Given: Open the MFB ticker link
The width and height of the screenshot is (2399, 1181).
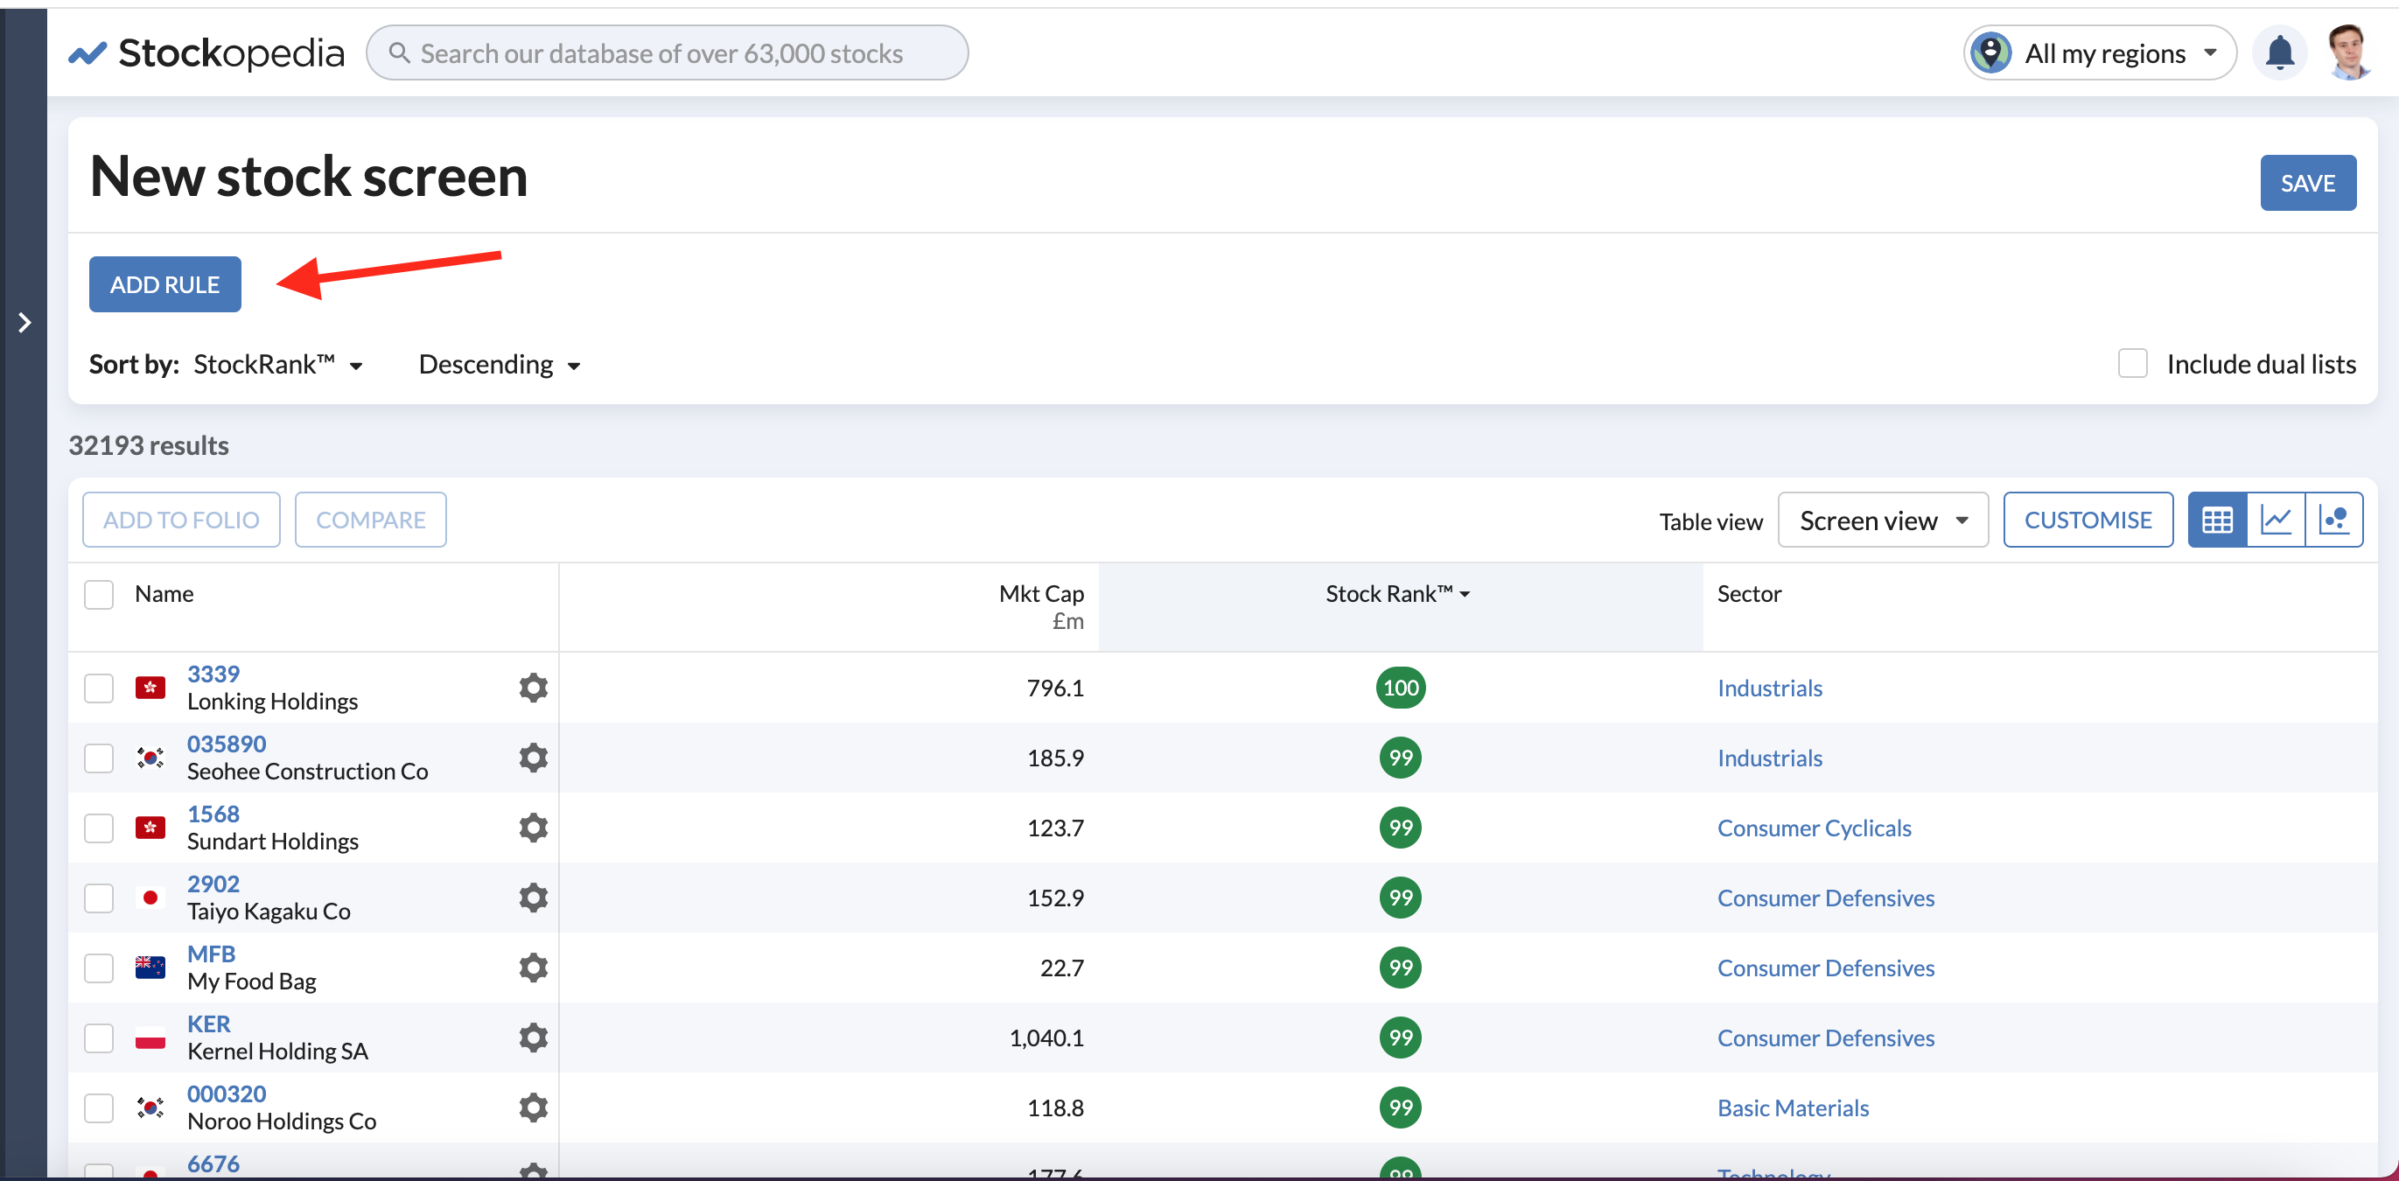Looking at the screenshot, I should 212,953.
